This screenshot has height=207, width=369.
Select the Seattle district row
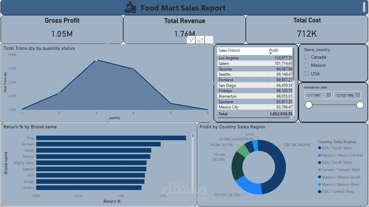pyautogui.click(x=255, y=74)
